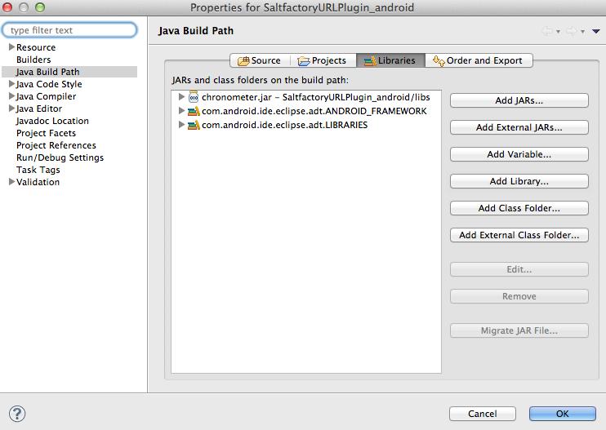The image size is (606, 430).
Task: Open the Projects tab
Action: (323, 60)
